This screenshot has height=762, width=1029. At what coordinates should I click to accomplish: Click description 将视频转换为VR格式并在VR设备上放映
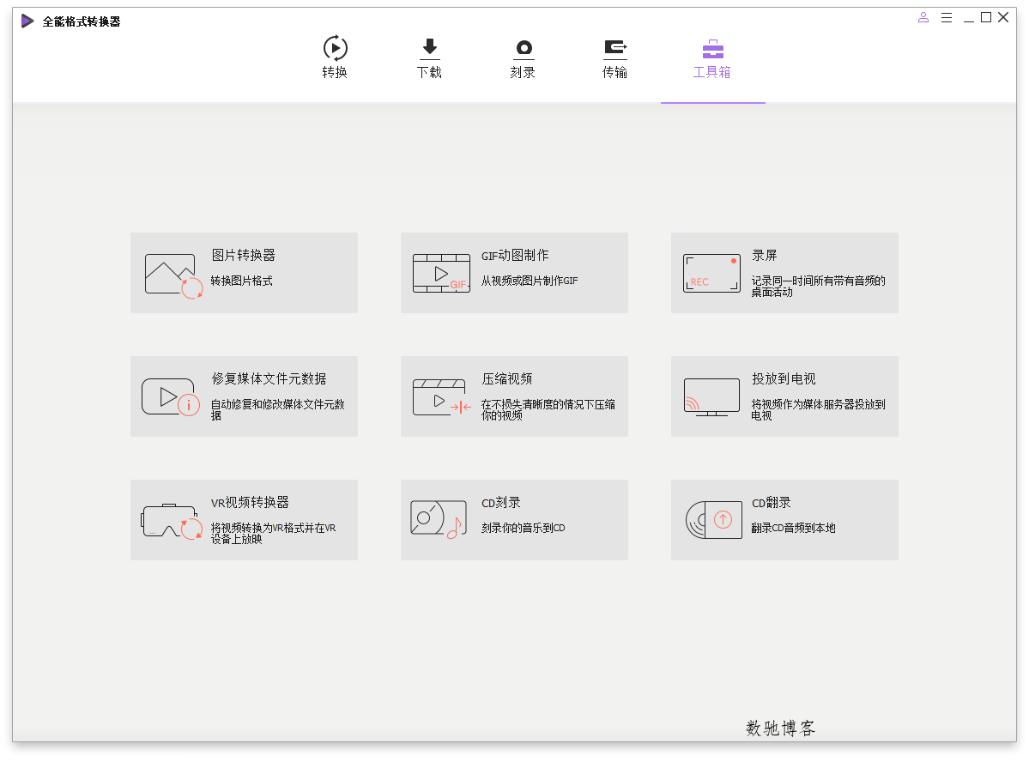coord(274,533)
